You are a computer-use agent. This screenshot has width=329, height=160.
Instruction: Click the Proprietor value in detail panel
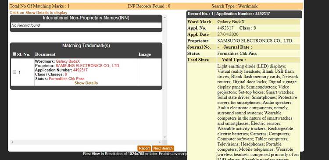255,41
